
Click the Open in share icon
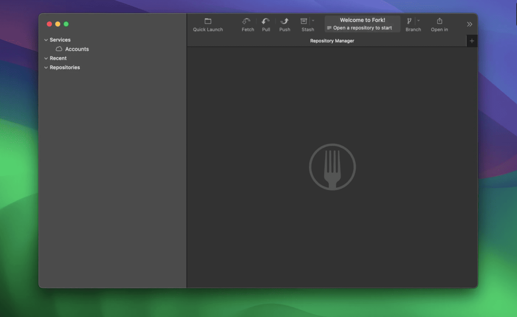tap(440, 21)
